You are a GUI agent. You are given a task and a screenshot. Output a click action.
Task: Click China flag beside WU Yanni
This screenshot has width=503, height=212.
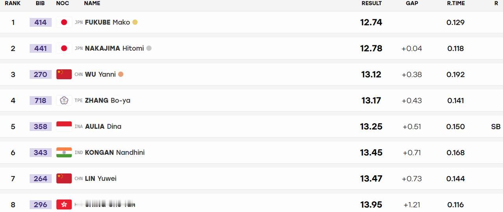tap(64, 74)
